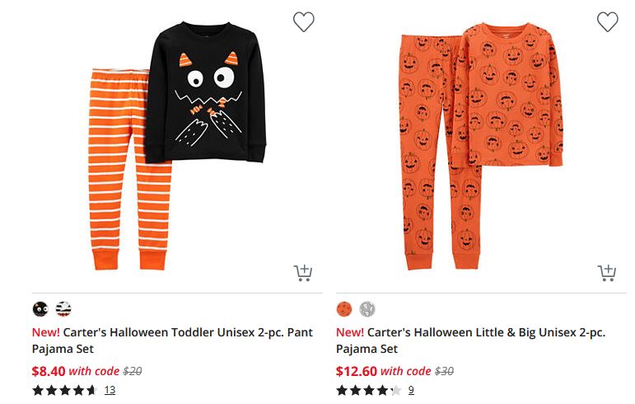The image size is (635, 404).
Task: Click heart icon on orange pumpkin pajamas
Action: pos(607,22)
